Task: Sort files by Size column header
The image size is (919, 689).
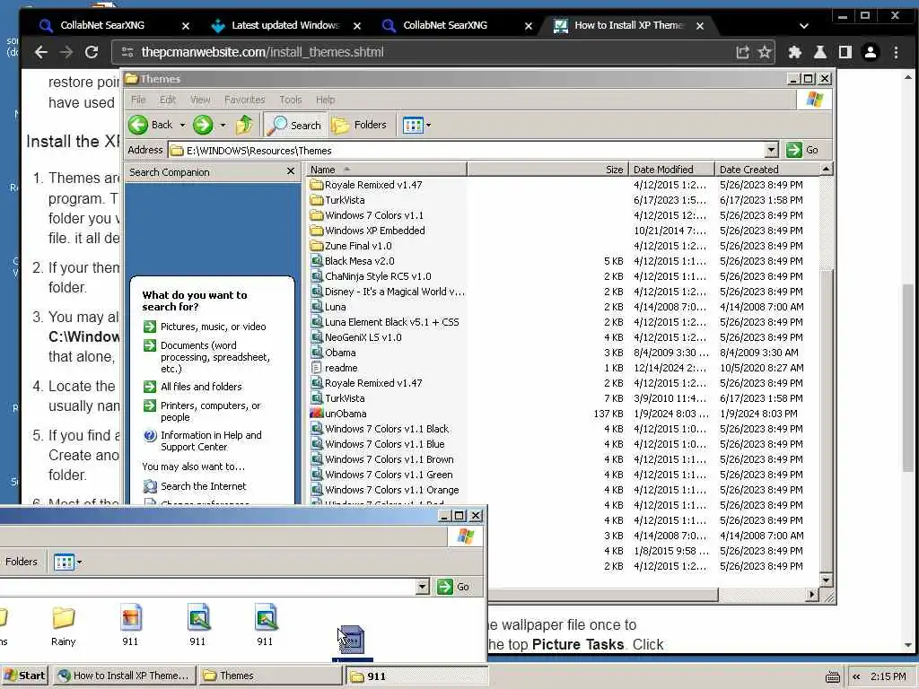Action: coord(548,170)
